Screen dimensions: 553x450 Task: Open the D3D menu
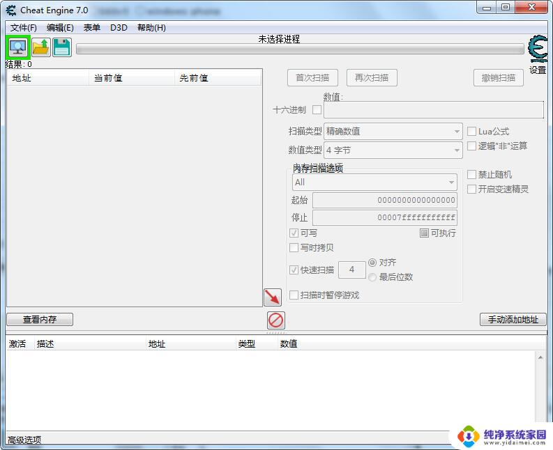[119, 27]
